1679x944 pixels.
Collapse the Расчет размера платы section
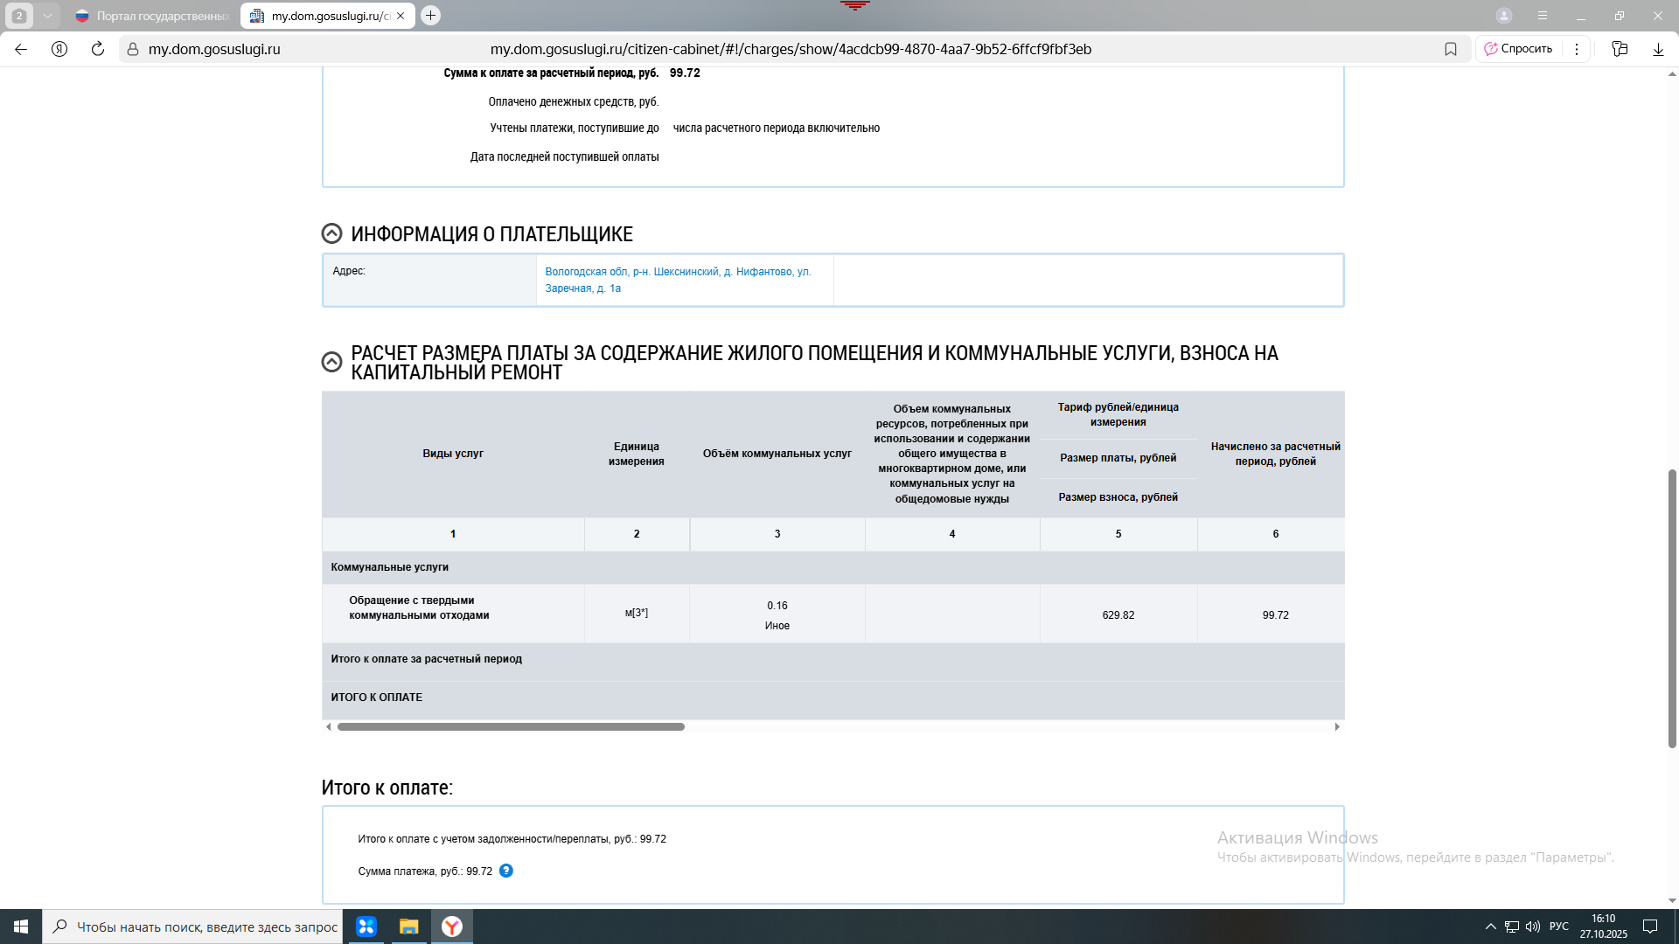331,362
